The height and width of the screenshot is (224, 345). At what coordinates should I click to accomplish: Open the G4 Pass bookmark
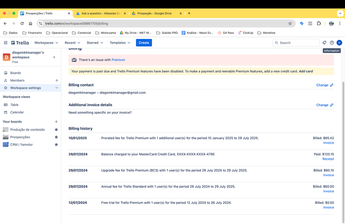(226, 33)
